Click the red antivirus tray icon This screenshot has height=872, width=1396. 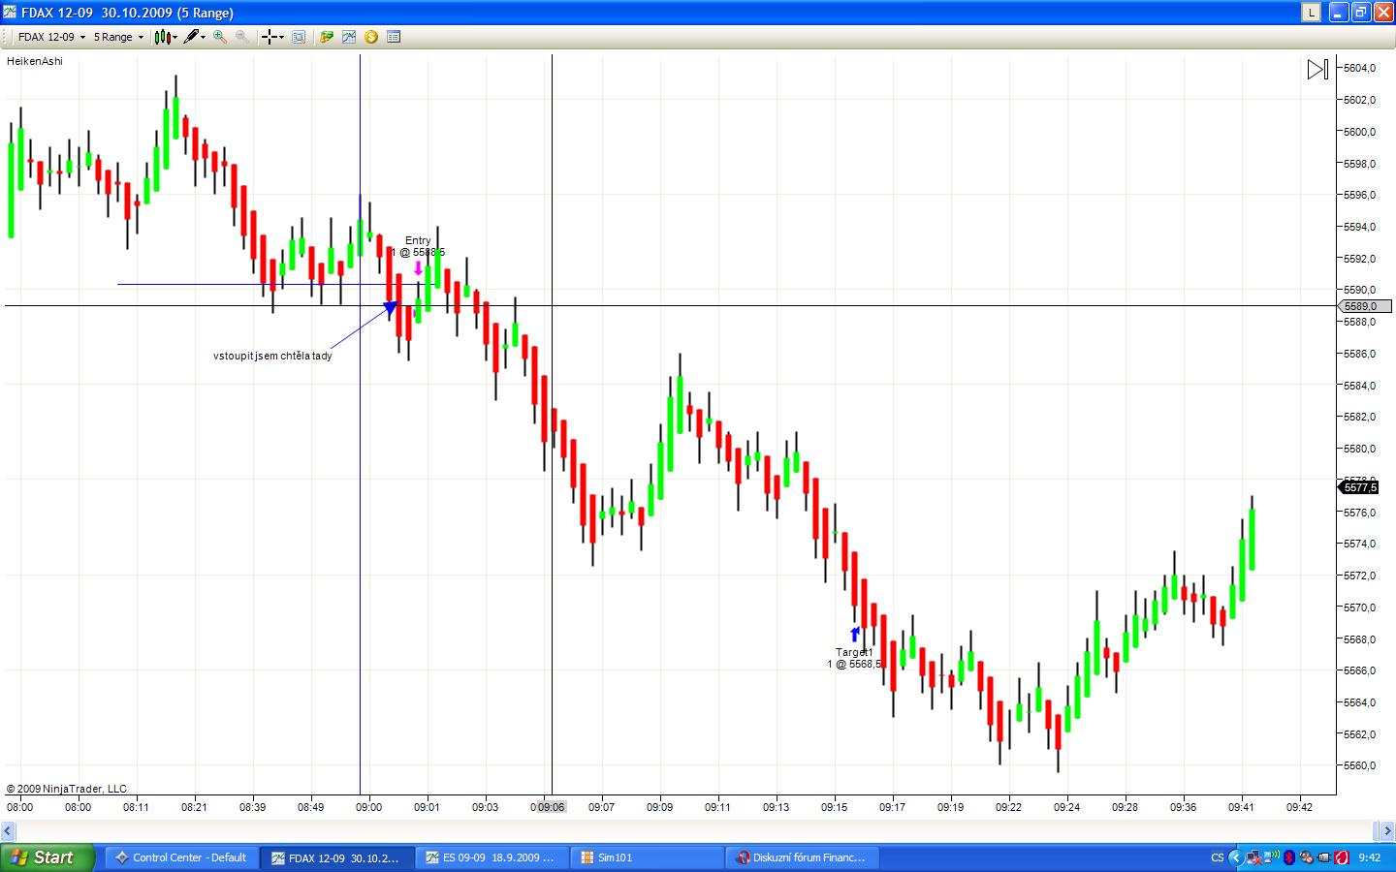tap(1343, 857)
